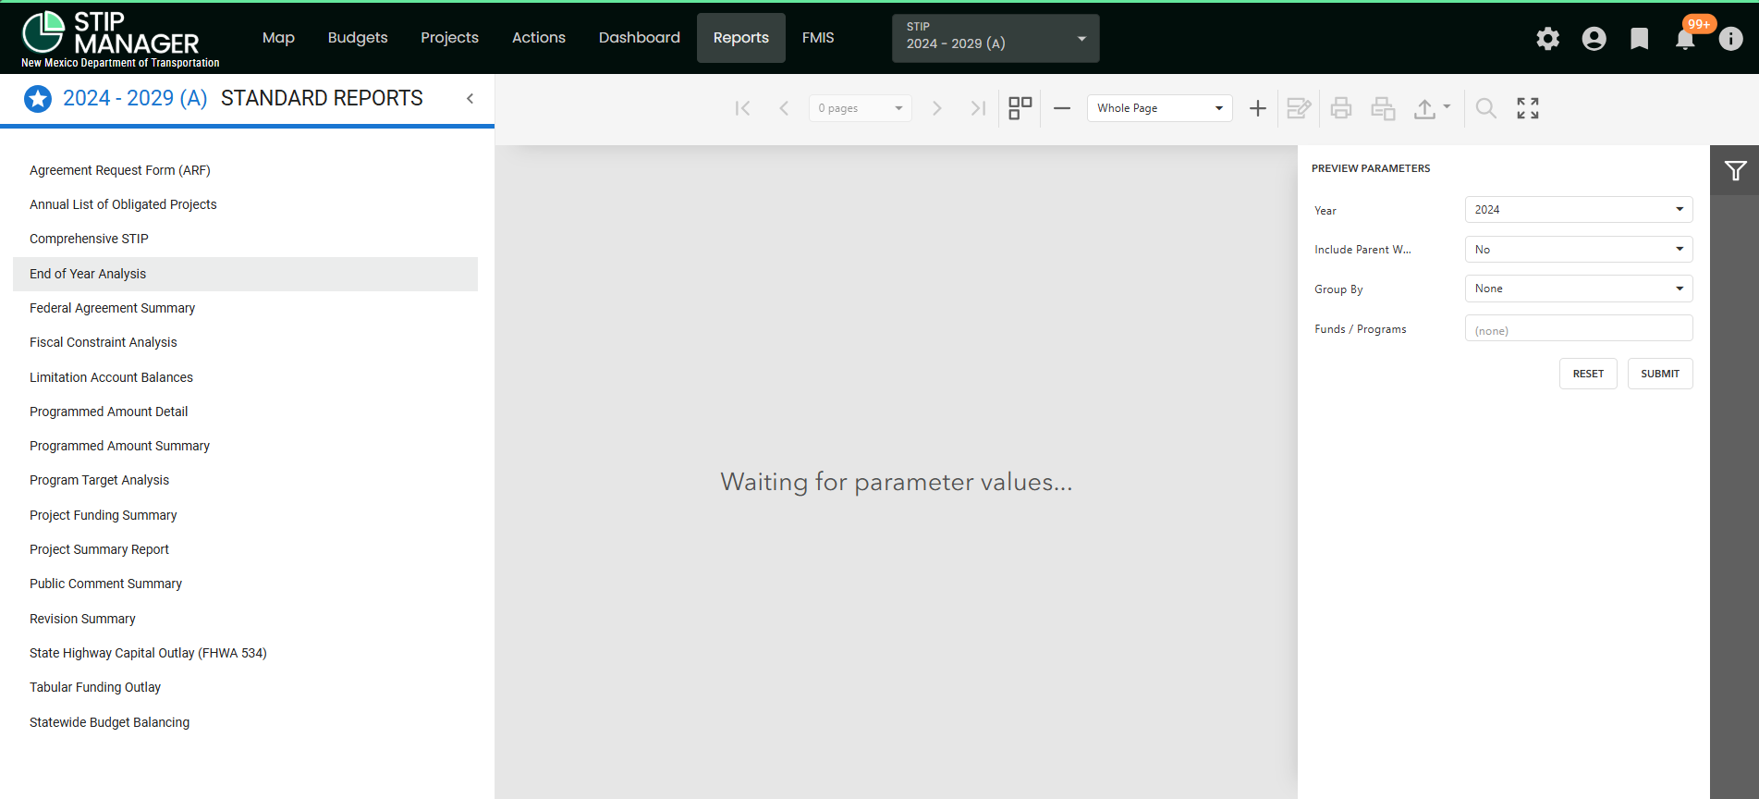
Task: Open the bookmarks icon in header
Action: pyautogui.click(x=1640, y=38)
